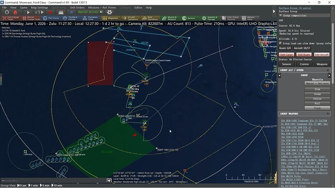Viewport: 335px width, 188px height.
Task: Click the Edit Aircraft button
Action: point(321,55)
